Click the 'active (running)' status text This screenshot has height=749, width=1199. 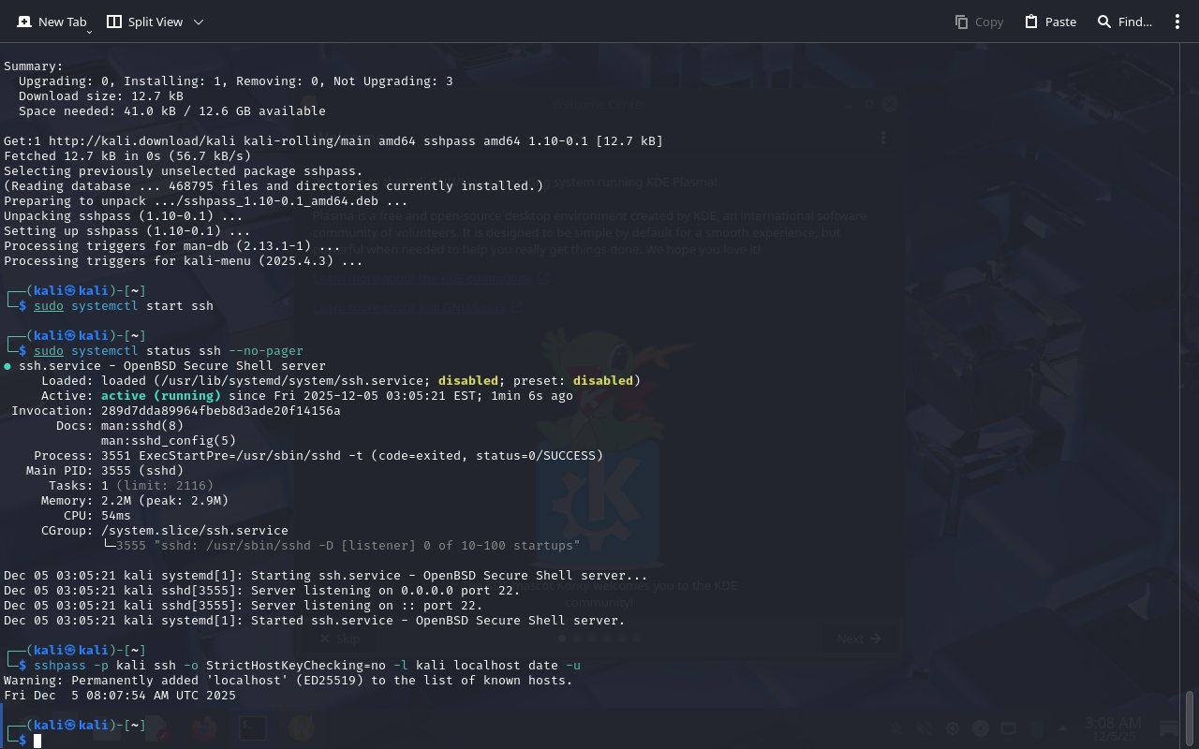[161, 396]
